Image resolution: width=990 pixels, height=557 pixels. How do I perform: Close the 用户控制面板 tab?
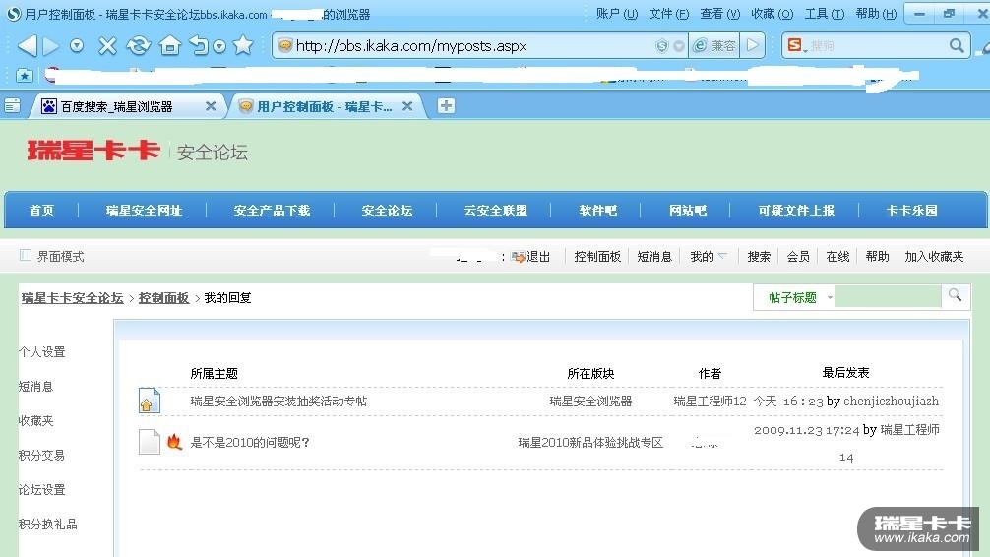click(x=407, y=106)
